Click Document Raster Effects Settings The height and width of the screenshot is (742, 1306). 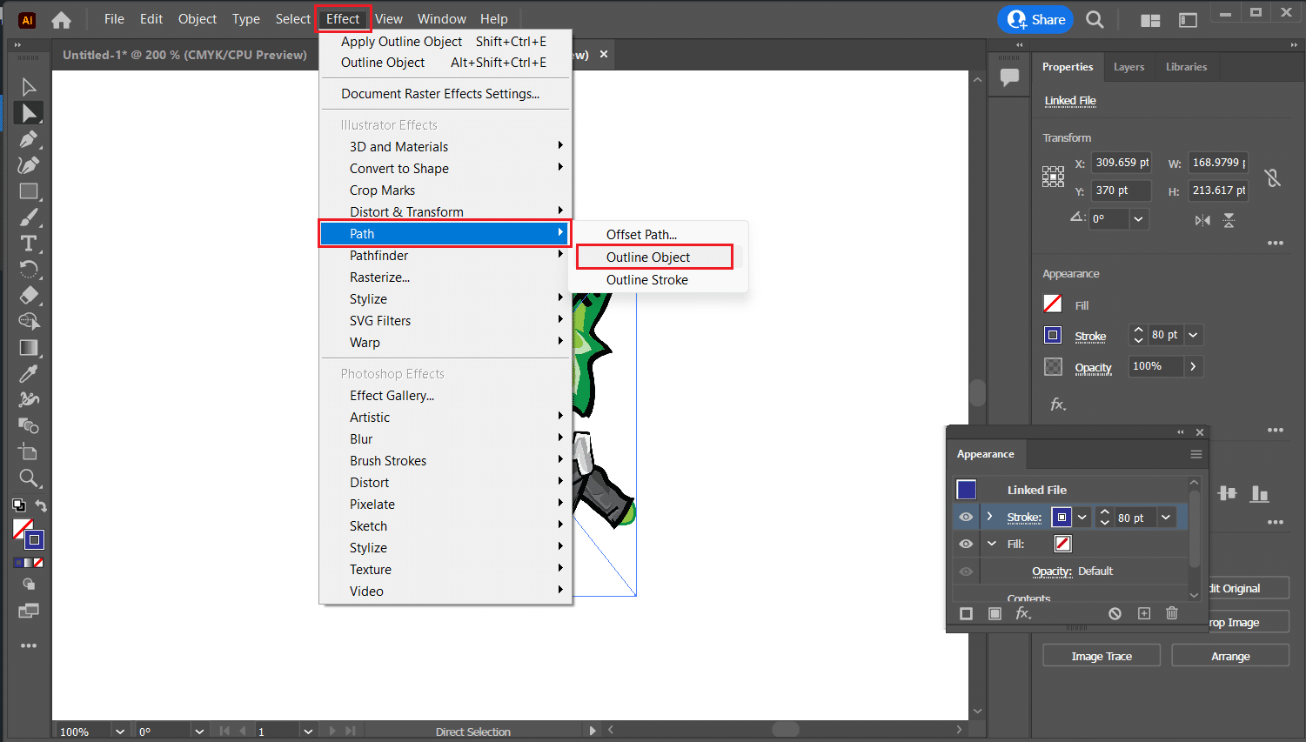440,94
